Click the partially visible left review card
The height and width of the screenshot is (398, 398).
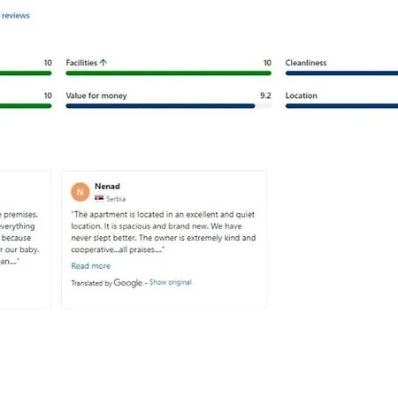point(26,239)
